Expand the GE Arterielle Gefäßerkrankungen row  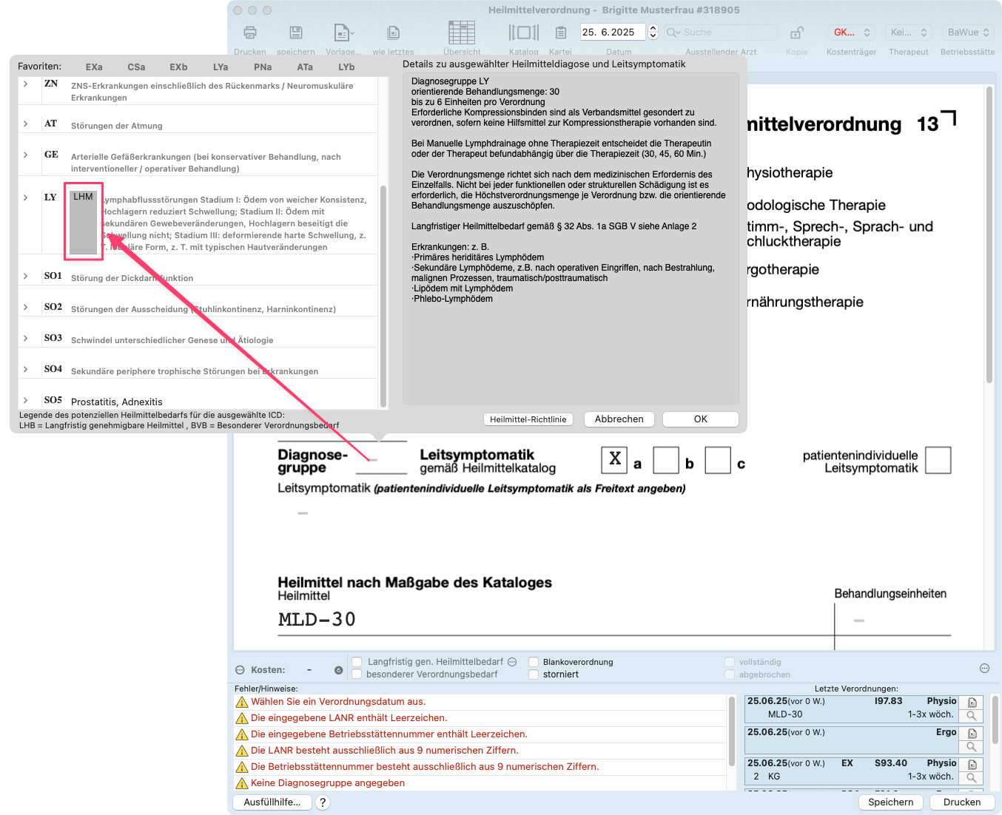26,155
